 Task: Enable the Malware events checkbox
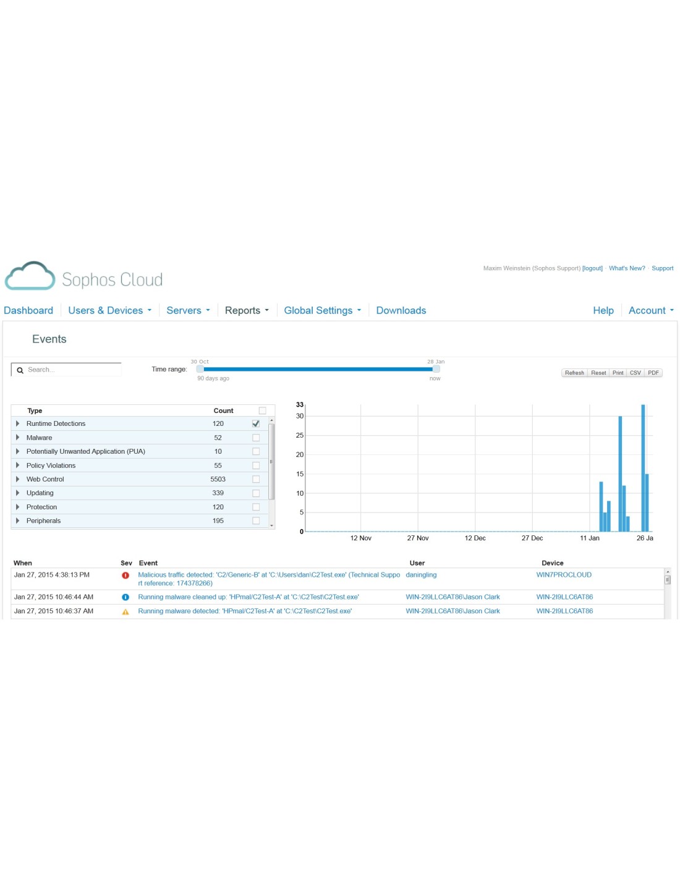pyautogui.click(x=256, y=438)
